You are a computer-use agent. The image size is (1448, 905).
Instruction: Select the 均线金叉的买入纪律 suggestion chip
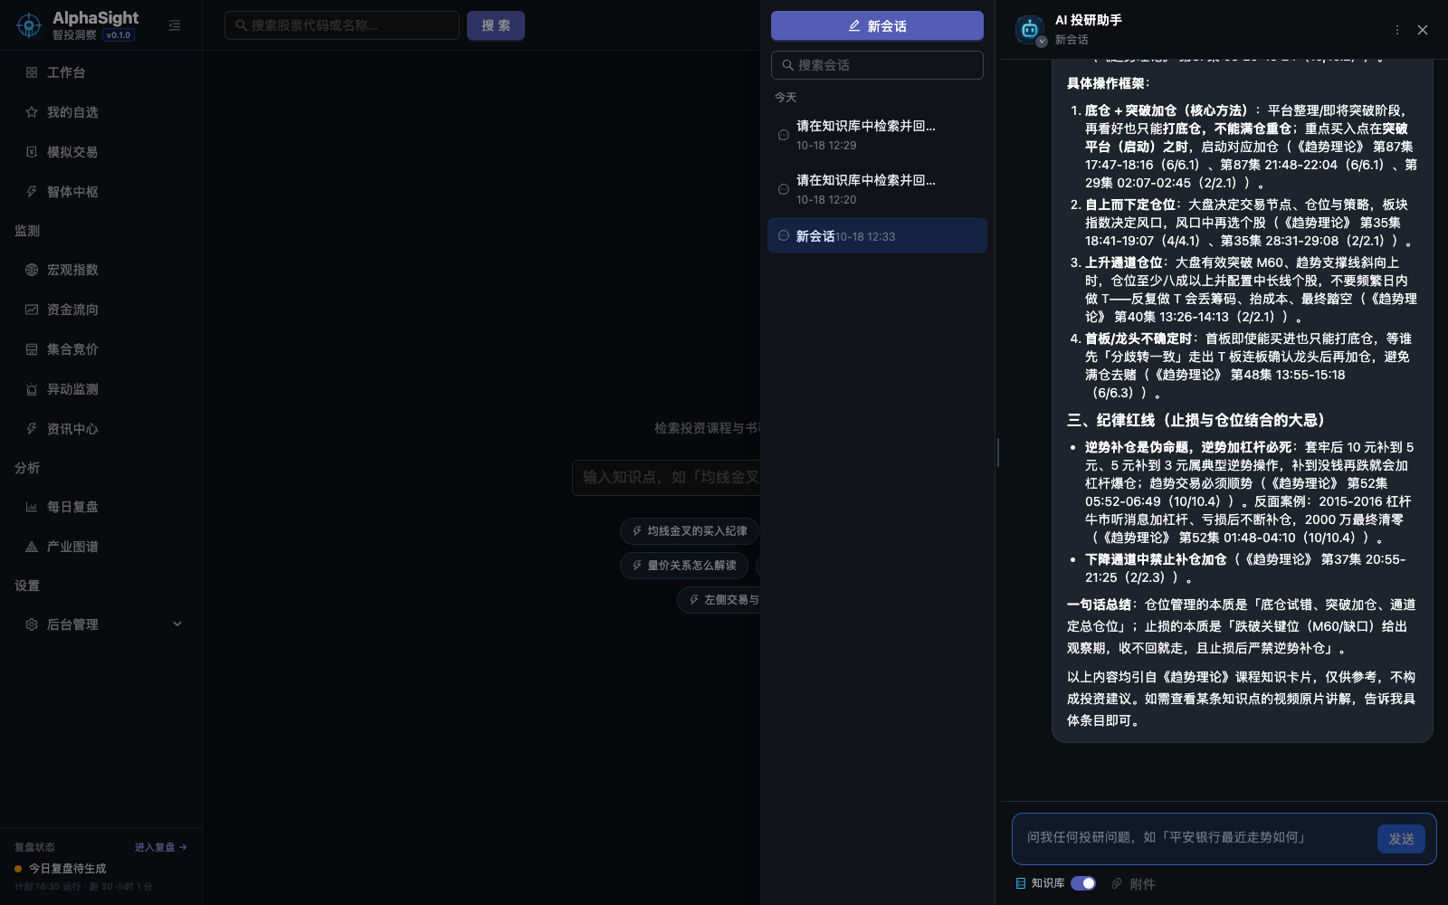click(690, 531)
